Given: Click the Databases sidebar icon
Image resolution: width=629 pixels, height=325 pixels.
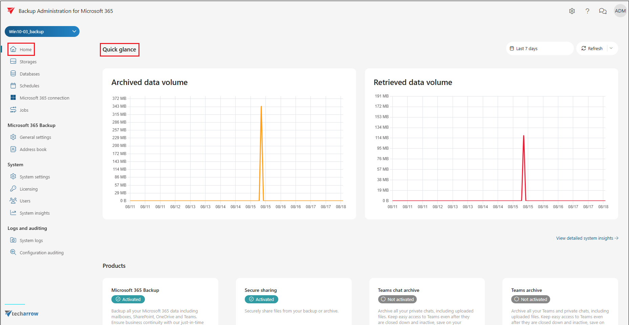Looking at the screenshot, I should pyautogui.click(x=13, y=74).
